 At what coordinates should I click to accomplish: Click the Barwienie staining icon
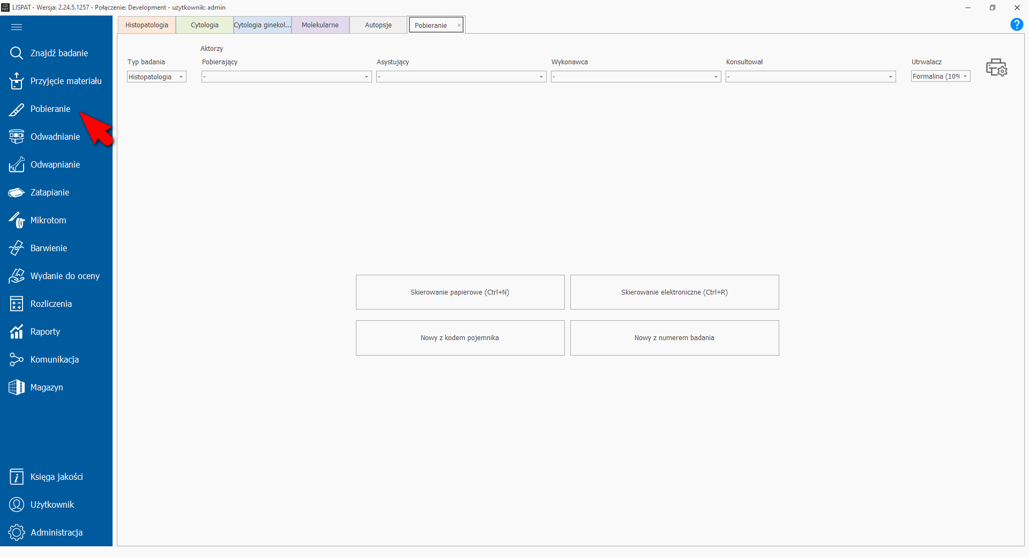tap(17, 248)
